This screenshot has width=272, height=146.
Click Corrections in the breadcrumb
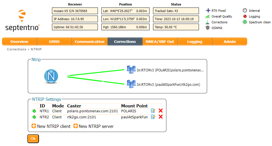tap(16, 49)
